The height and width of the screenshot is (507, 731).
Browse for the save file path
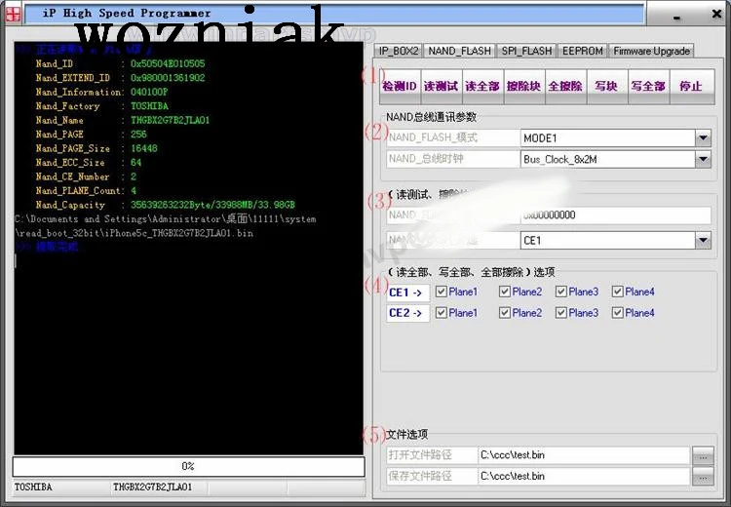coord(703,477)
